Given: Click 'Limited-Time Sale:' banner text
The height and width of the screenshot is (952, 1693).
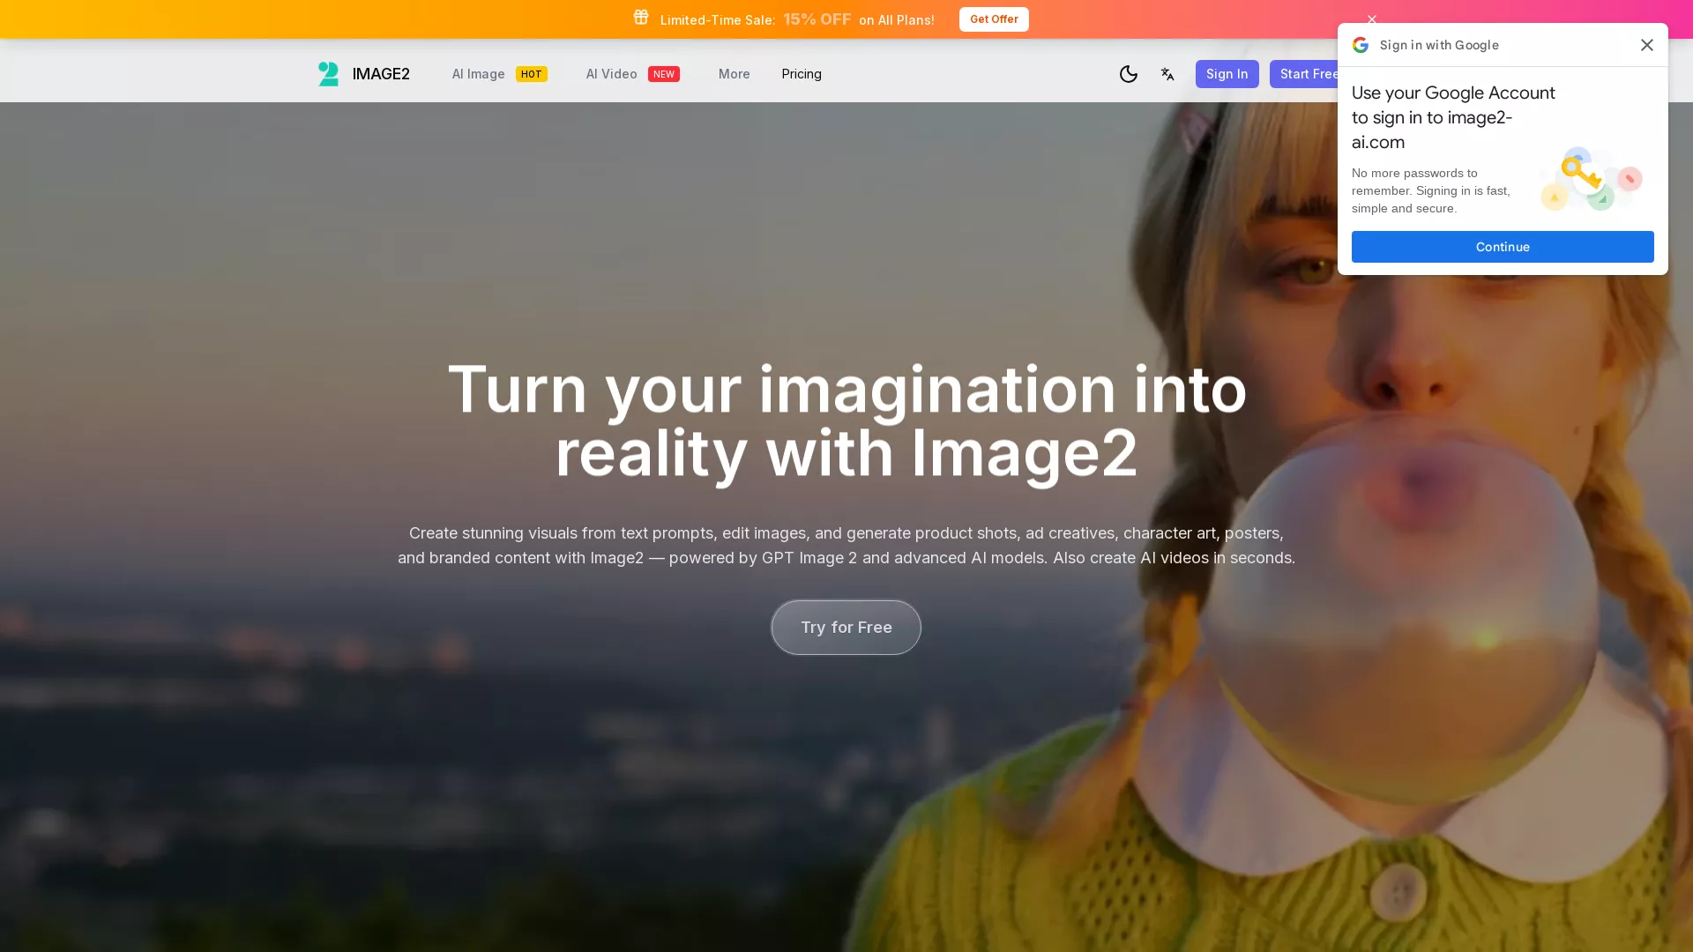Looking at the screenshot, I should [x=718, y=20].
